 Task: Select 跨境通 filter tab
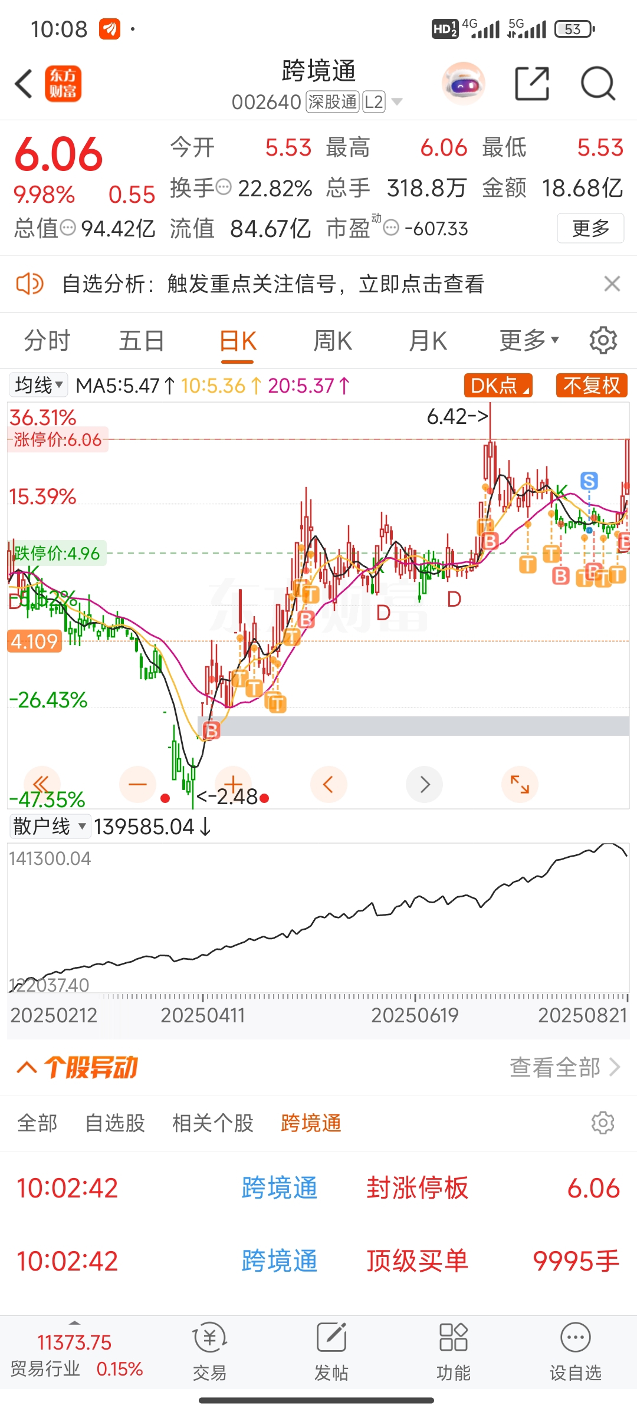coord(311,1123)
